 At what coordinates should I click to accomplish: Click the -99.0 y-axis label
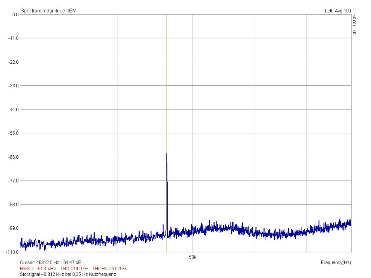[x=14, y=228]
